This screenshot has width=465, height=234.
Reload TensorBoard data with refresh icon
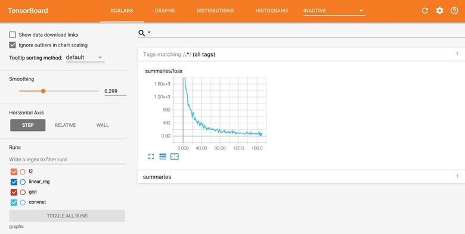click(x=424, y=11)
